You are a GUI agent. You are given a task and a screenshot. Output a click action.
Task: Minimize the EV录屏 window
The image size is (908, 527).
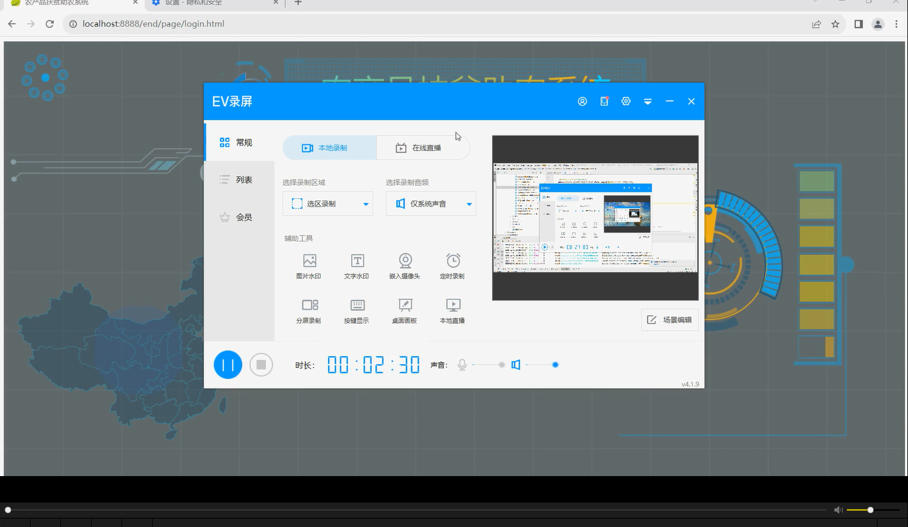click(670, 101)
